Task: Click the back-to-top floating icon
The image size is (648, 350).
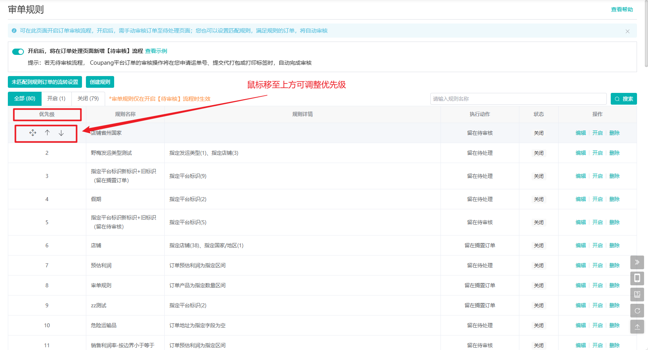Action: point(637,326)
